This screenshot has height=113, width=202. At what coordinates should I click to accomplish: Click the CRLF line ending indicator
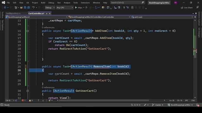(x=193, y=100)
